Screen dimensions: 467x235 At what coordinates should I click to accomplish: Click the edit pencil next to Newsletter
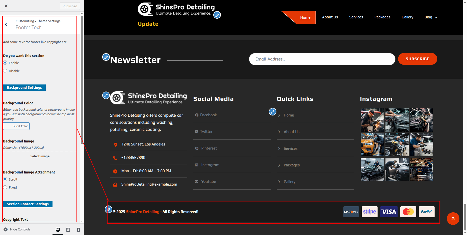point(106,57)
